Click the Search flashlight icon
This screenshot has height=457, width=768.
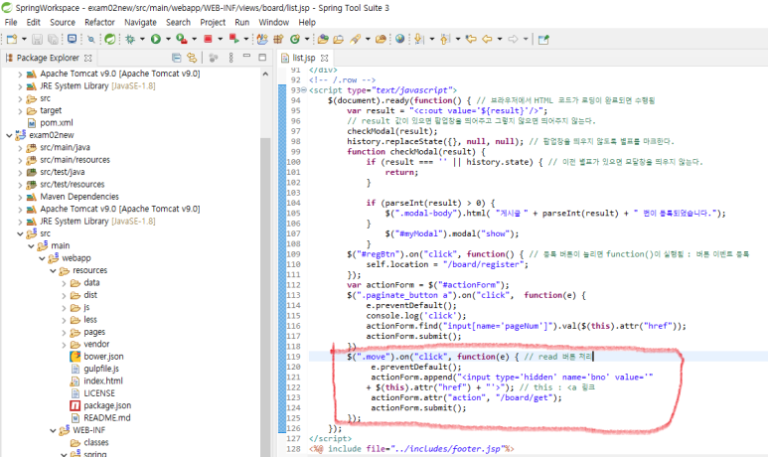click(x=356, y=39)
